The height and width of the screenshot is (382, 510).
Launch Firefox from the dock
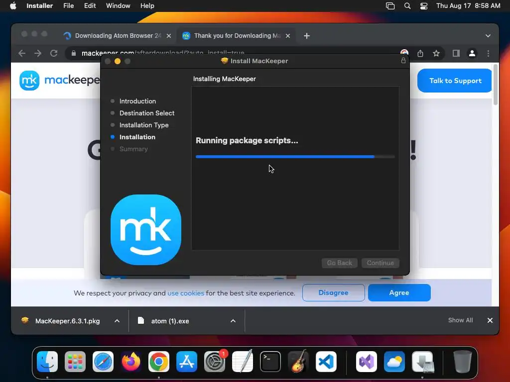[131, 361]
